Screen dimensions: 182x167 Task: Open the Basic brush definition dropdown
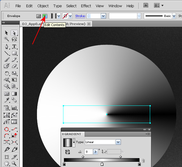click(x=174, y=16)
